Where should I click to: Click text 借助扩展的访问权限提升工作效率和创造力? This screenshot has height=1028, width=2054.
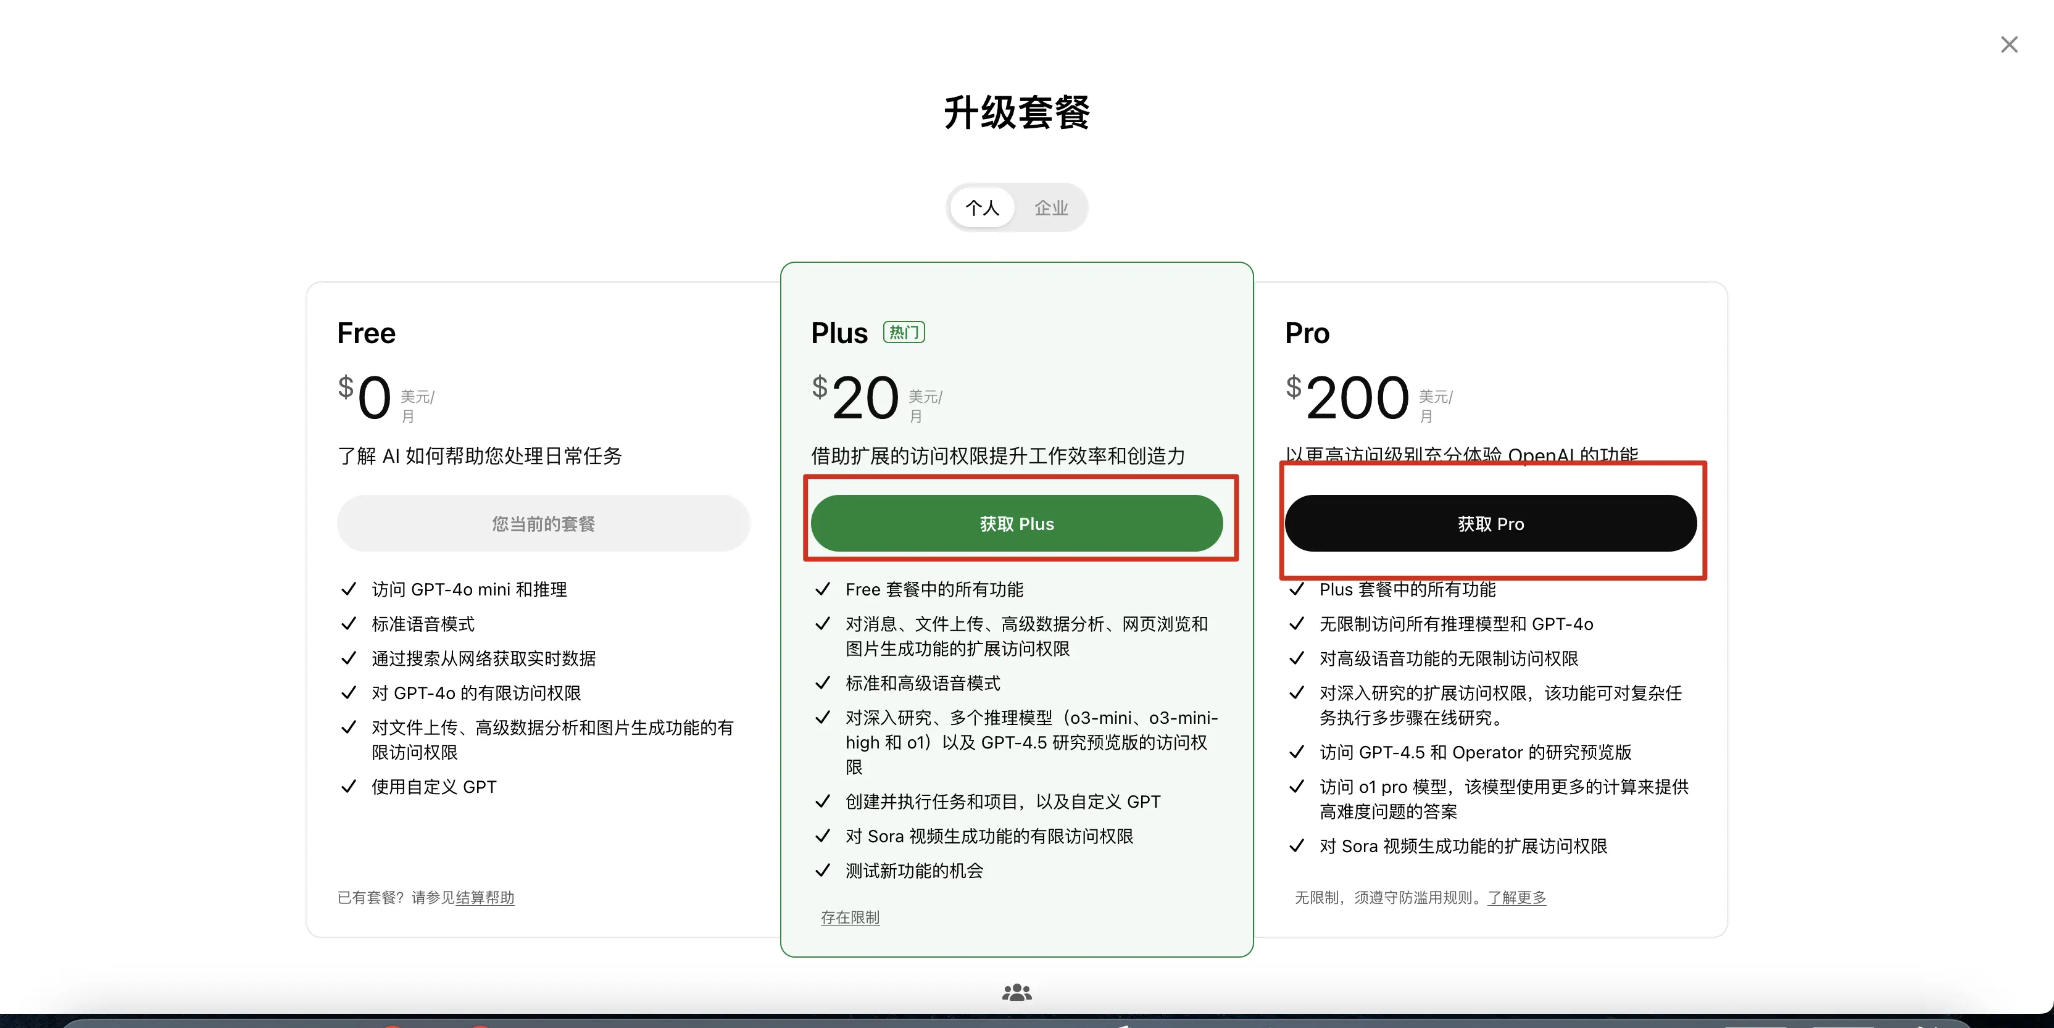click(x=998, y=456)
